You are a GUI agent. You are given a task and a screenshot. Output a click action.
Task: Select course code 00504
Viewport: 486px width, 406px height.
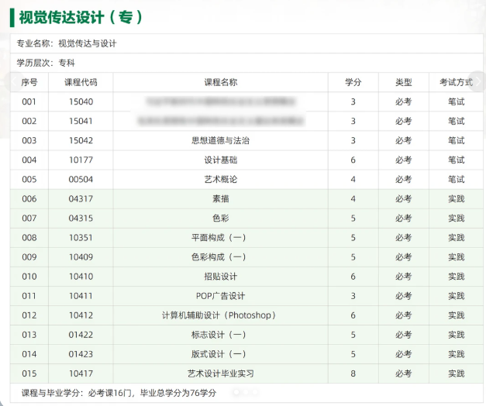pyautogui.click(x=81, y=180)
